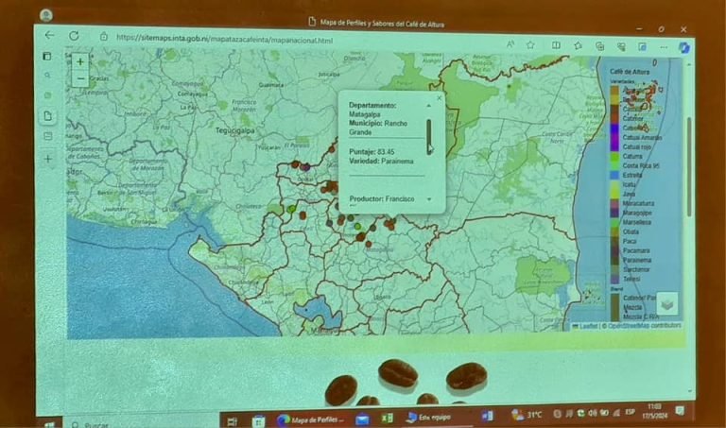Click the popup scroll up arrow

pos(429,106)
